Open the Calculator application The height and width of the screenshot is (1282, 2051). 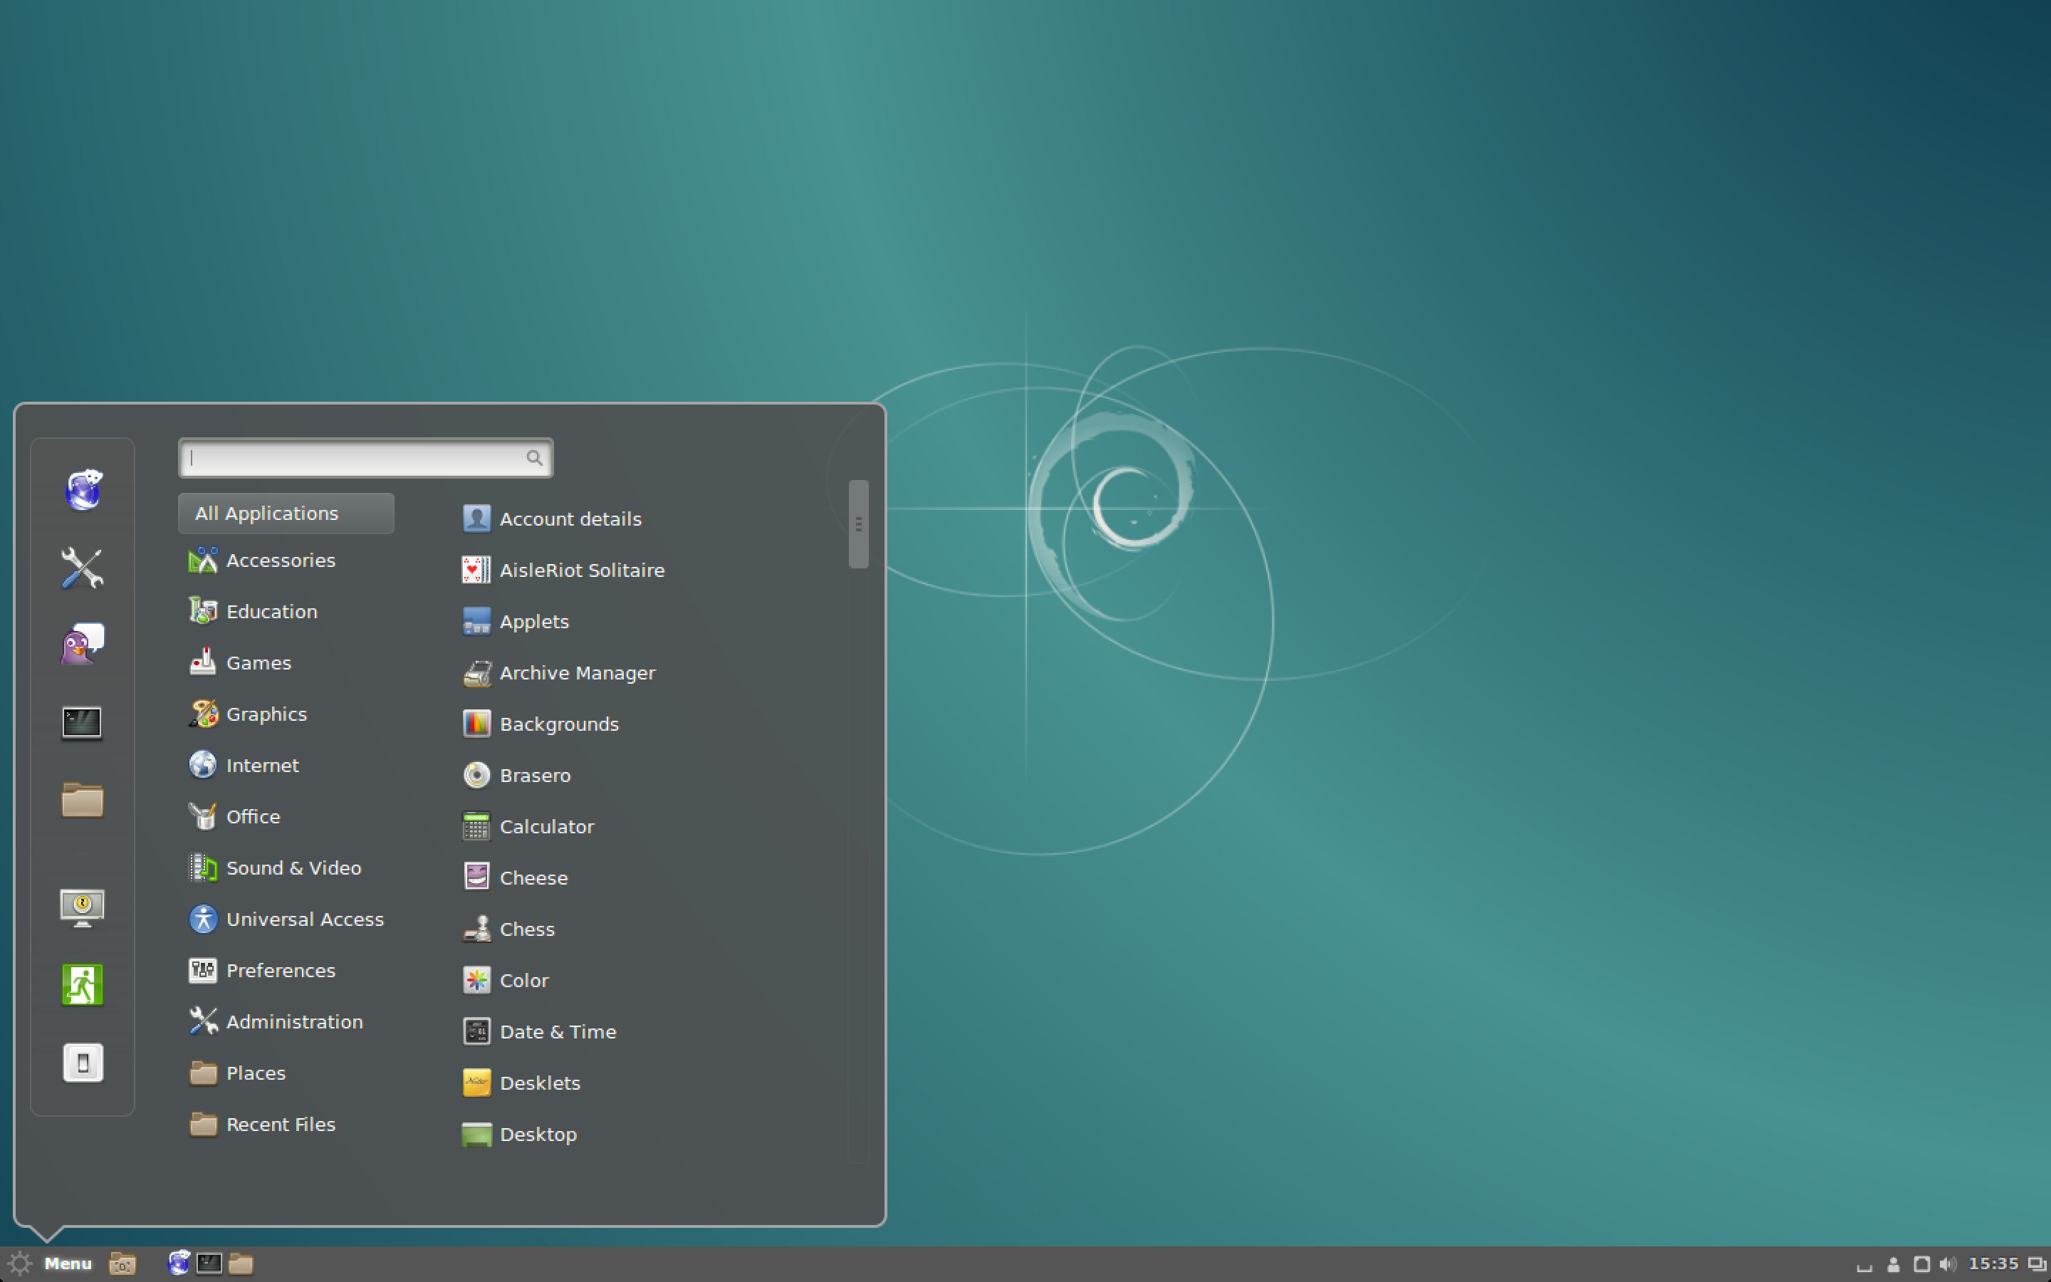[545, 825]
